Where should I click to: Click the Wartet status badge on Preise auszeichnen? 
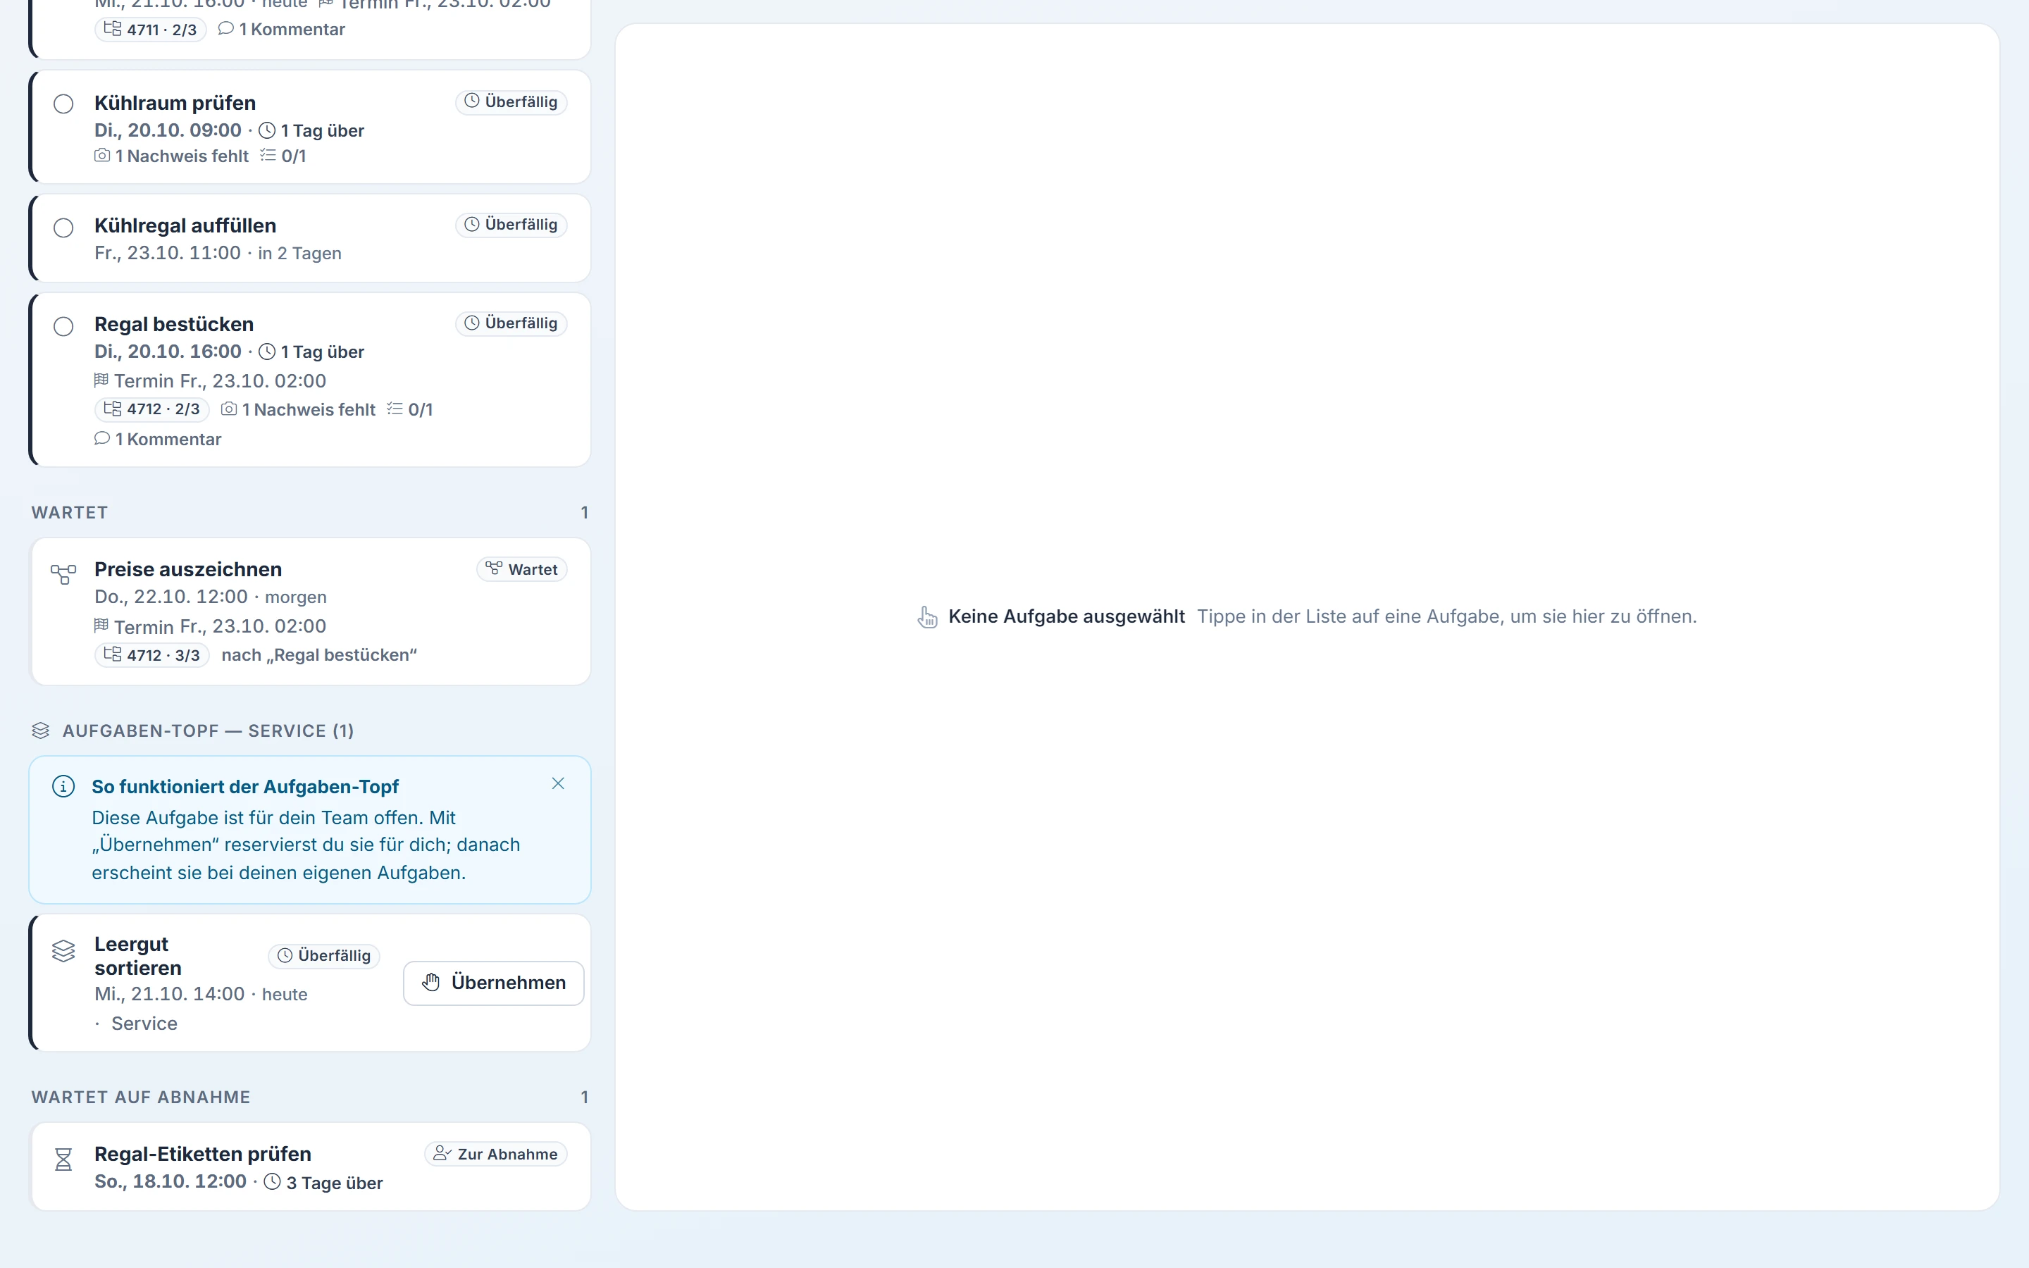(522, 569)
